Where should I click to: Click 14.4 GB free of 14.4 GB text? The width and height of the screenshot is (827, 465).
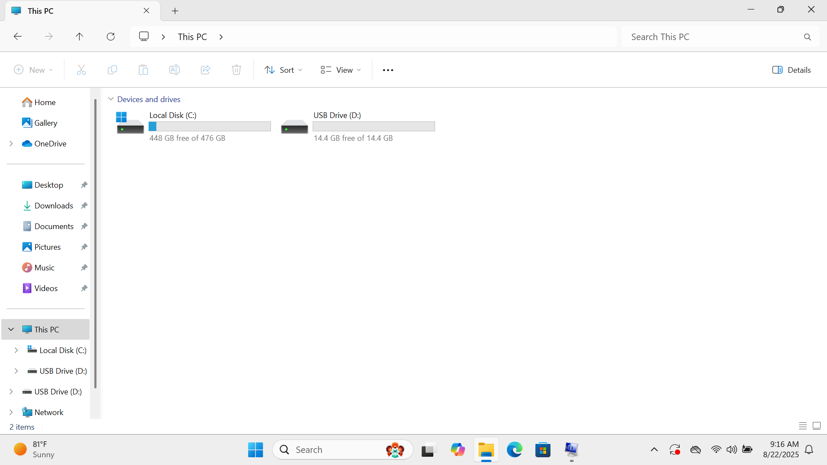[x=353, y=138]
